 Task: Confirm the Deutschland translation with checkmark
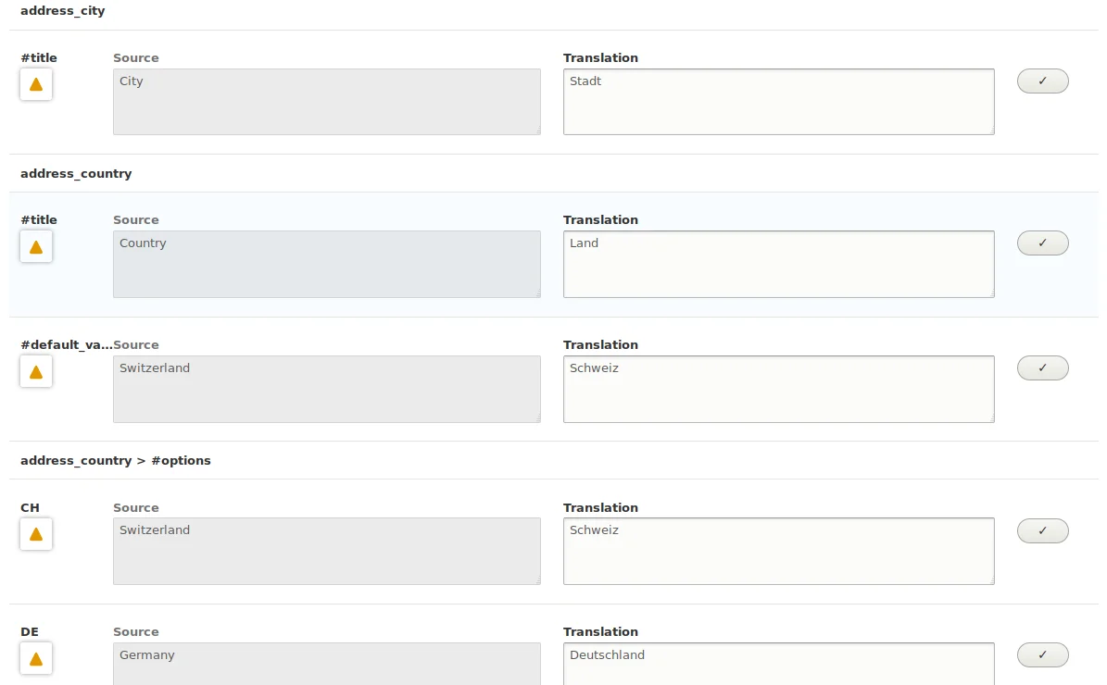click(x=1042, y=655)
